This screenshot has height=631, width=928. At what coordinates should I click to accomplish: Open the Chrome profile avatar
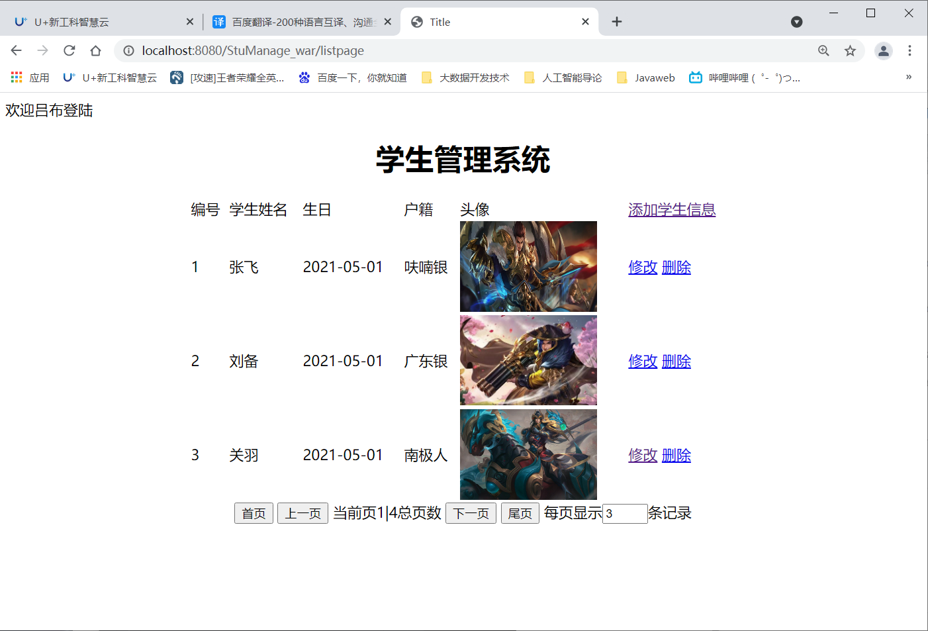tap(884, 50)
